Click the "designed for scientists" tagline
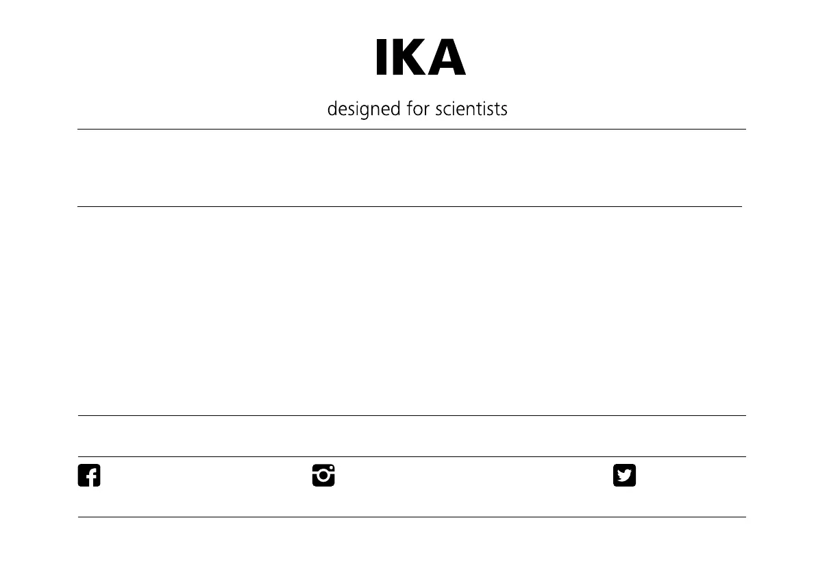This screenshot has width=816, height=577. 417,109
